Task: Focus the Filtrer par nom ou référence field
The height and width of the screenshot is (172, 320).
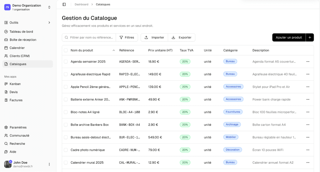Action: pos(91,38)
